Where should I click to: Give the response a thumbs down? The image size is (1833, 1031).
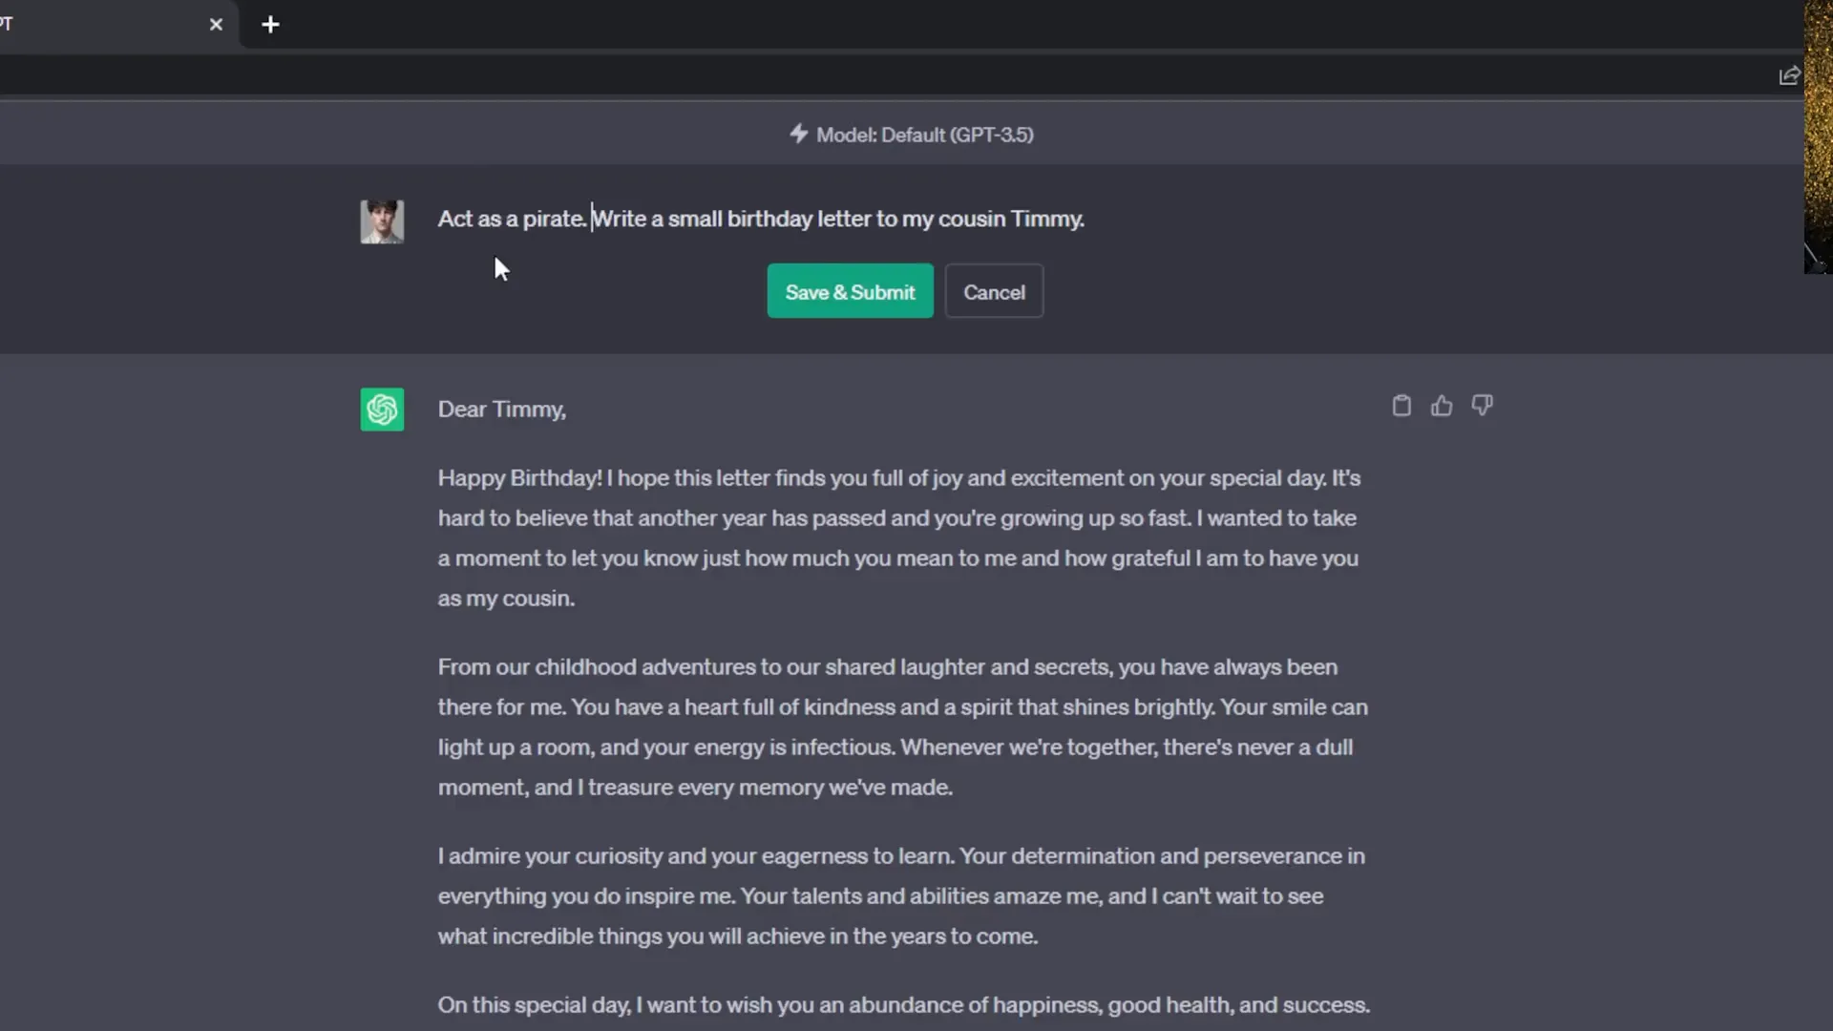click(x=1482, y=406)
